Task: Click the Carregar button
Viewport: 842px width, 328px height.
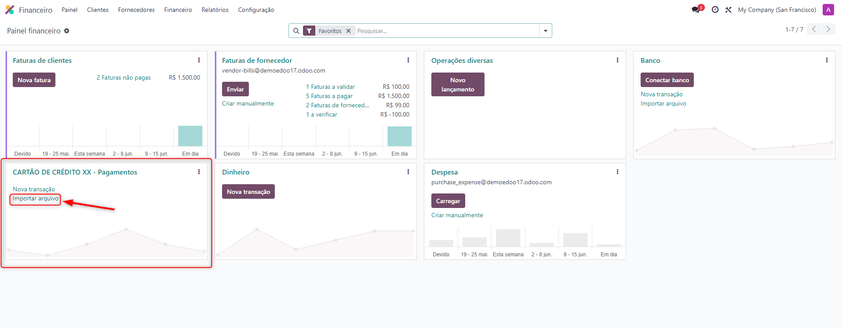Action: pos(448,201)
